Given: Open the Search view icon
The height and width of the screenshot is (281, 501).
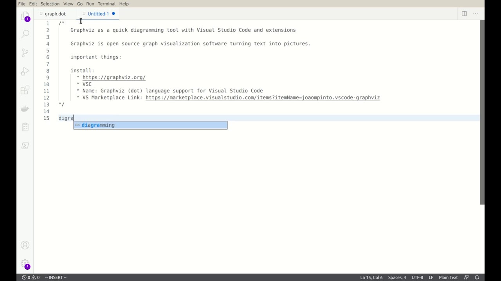Looking at the screenshot, I should pos(25,34).
